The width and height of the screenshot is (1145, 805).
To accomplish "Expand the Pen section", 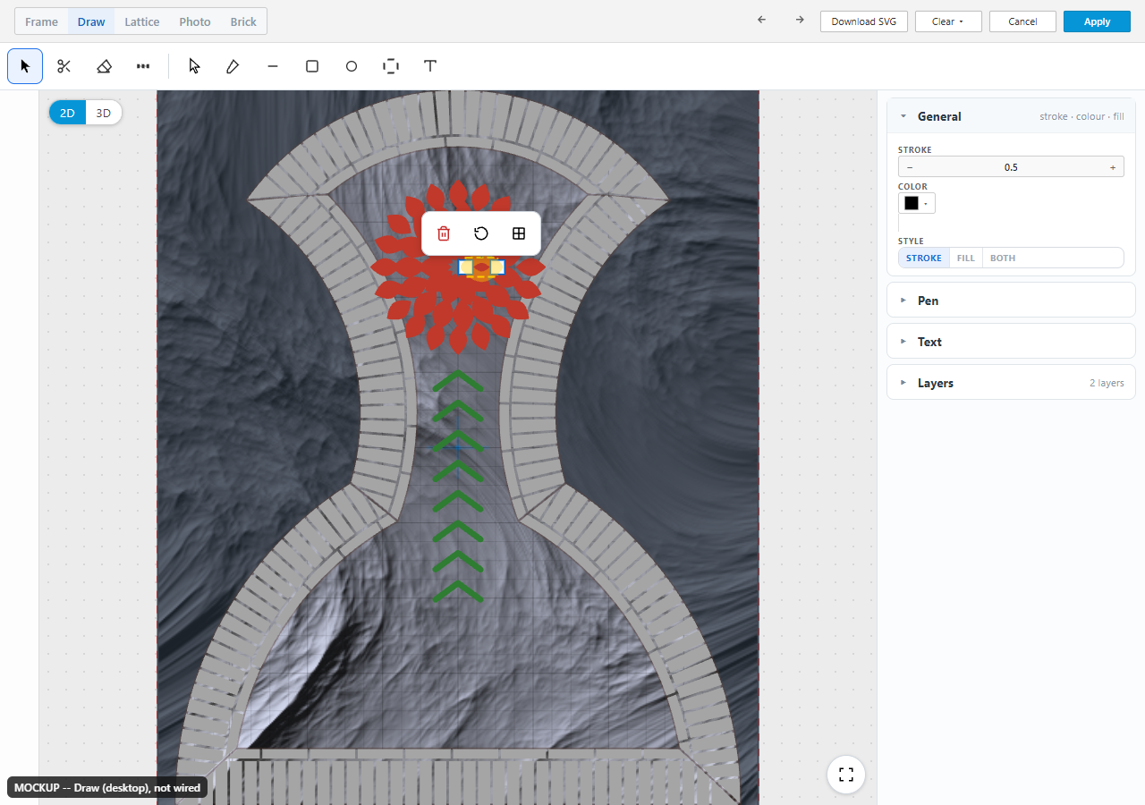I will [1011, 301].
